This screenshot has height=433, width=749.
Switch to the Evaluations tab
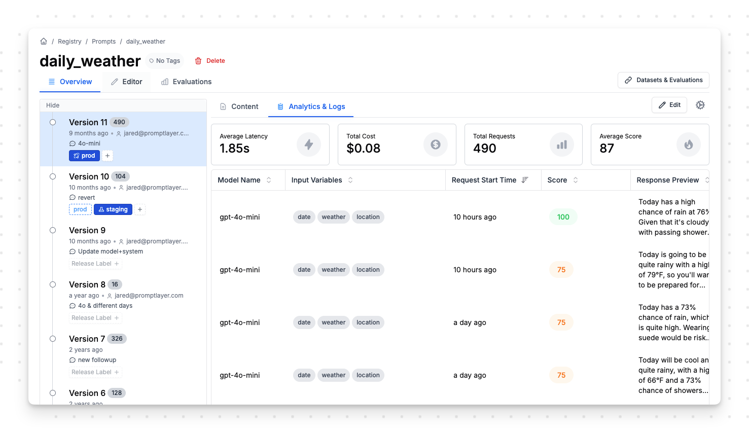click(x=186, y=82)
